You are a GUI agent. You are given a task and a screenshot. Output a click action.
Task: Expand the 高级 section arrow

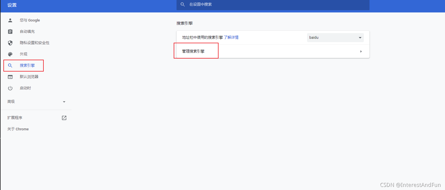coord(64,102)
